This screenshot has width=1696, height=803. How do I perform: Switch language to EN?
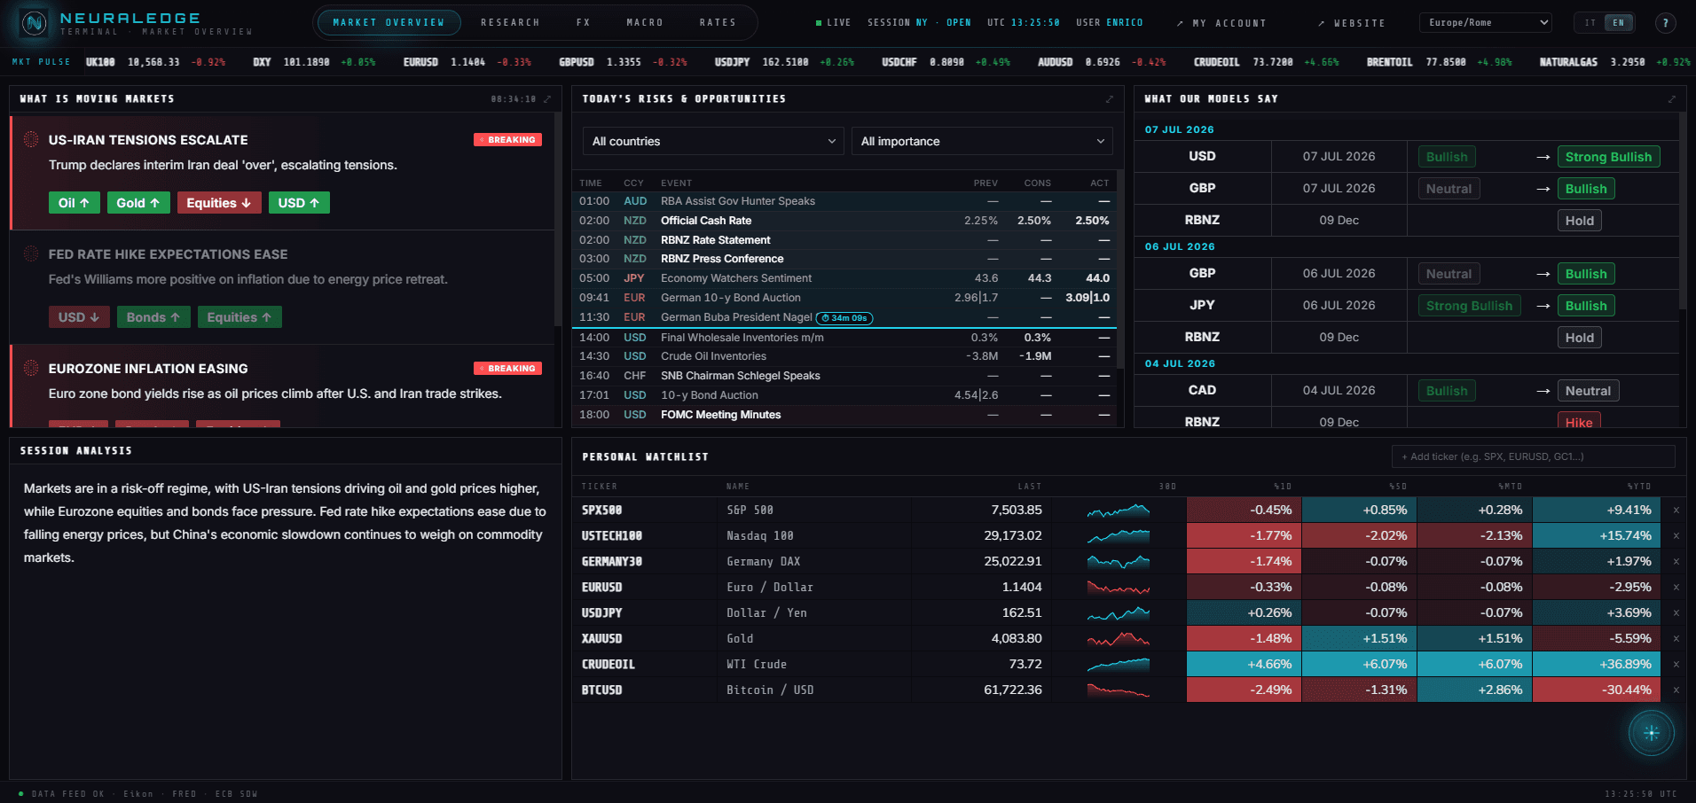click(x=1619, y=23)
